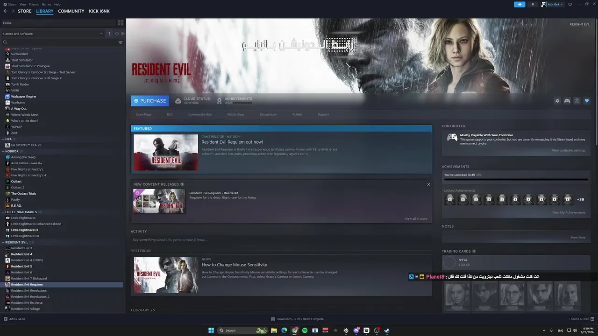Go forward with the right arrow
Image resolution: width=598 pixels, height=336 pixels.
(13, 11)
